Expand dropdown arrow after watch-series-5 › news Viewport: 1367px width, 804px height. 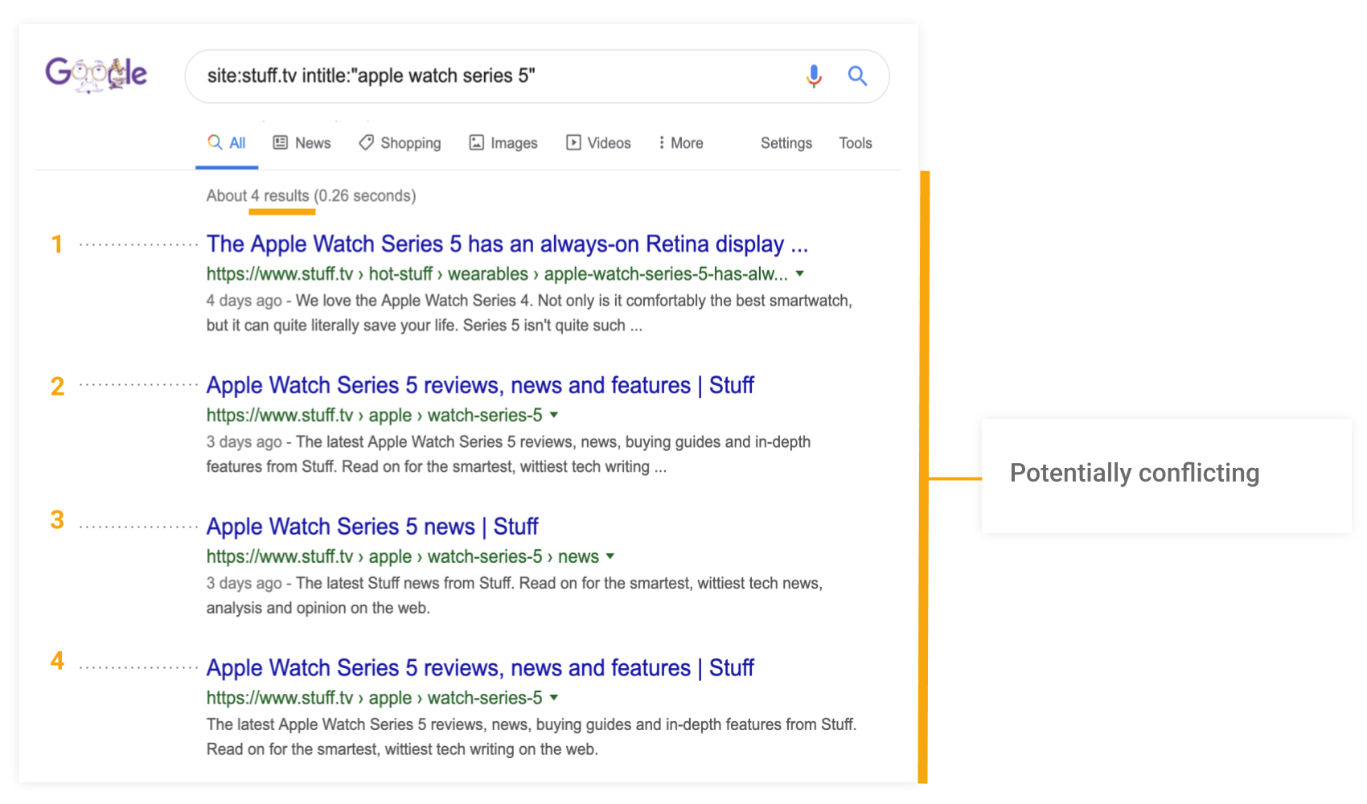pyautogui.click(x=610, y=556)
